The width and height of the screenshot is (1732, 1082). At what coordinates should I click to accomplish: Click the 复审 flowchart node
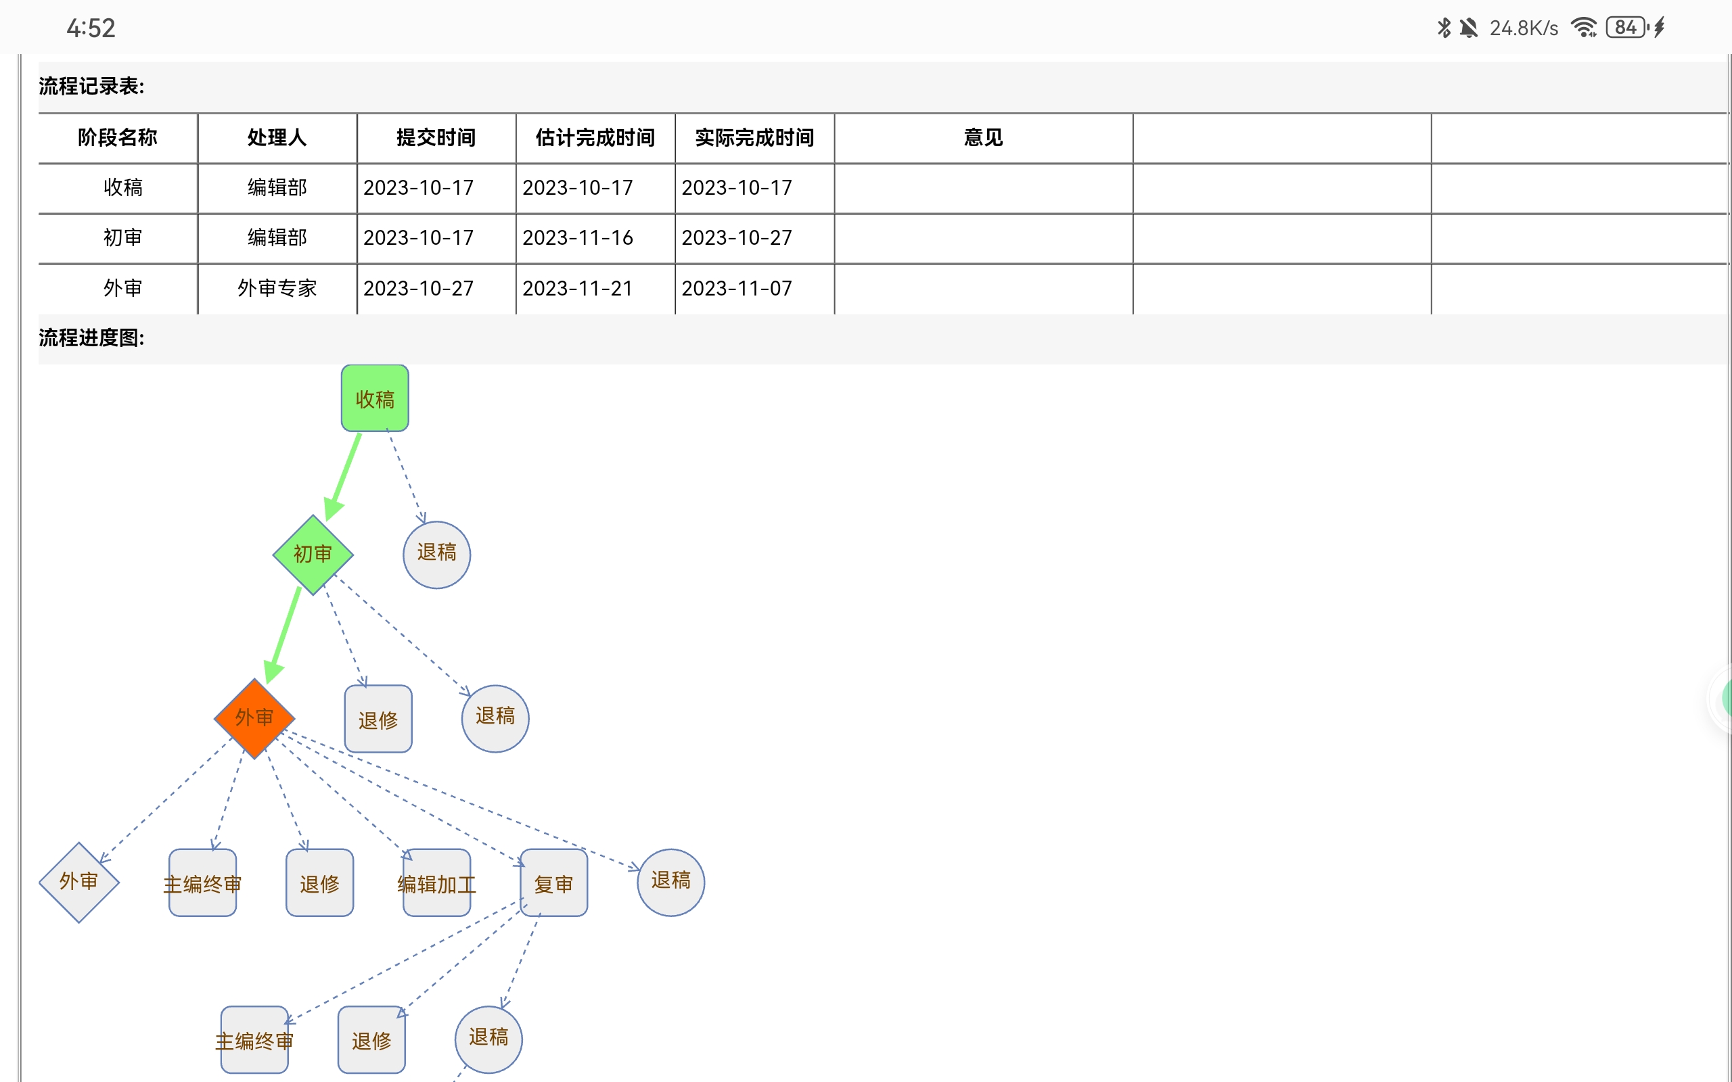pyautogui.click(x=553, y=883)
